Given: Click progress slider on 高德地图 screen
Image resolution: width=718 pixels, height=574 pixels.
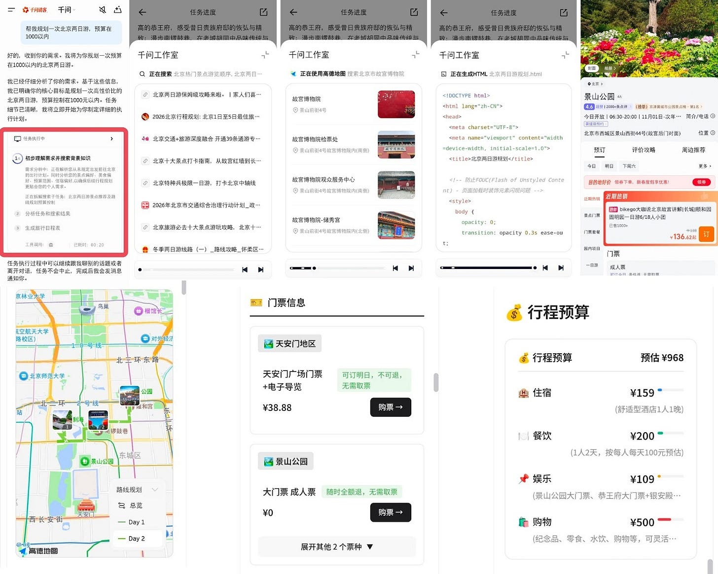Looking at the screenshot, I should point(337,268).
